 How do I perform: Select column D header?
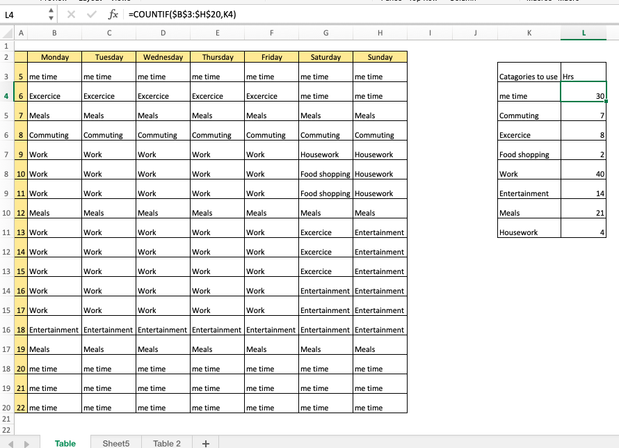click(163, 33)
